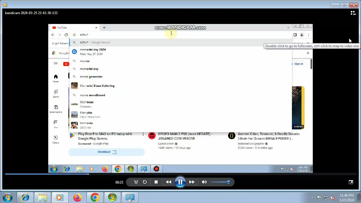Open Firefox from the host taskbar
Image resolution: width=361 pixels, height=203 pixels.
[77, 198]
